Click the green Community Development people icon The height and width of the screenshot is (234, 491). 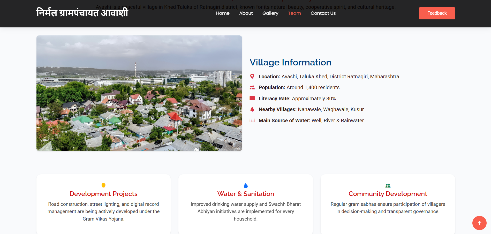388,186
